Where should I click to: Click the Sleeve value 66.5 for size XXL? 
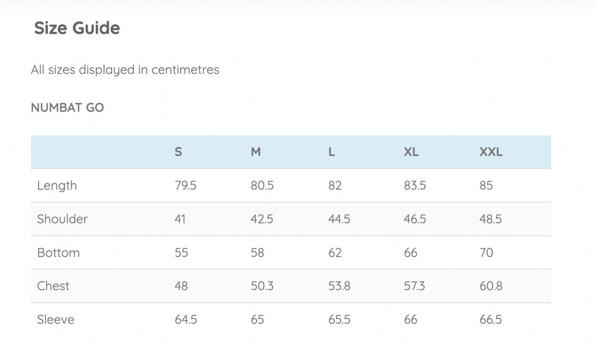coord(490,319)
